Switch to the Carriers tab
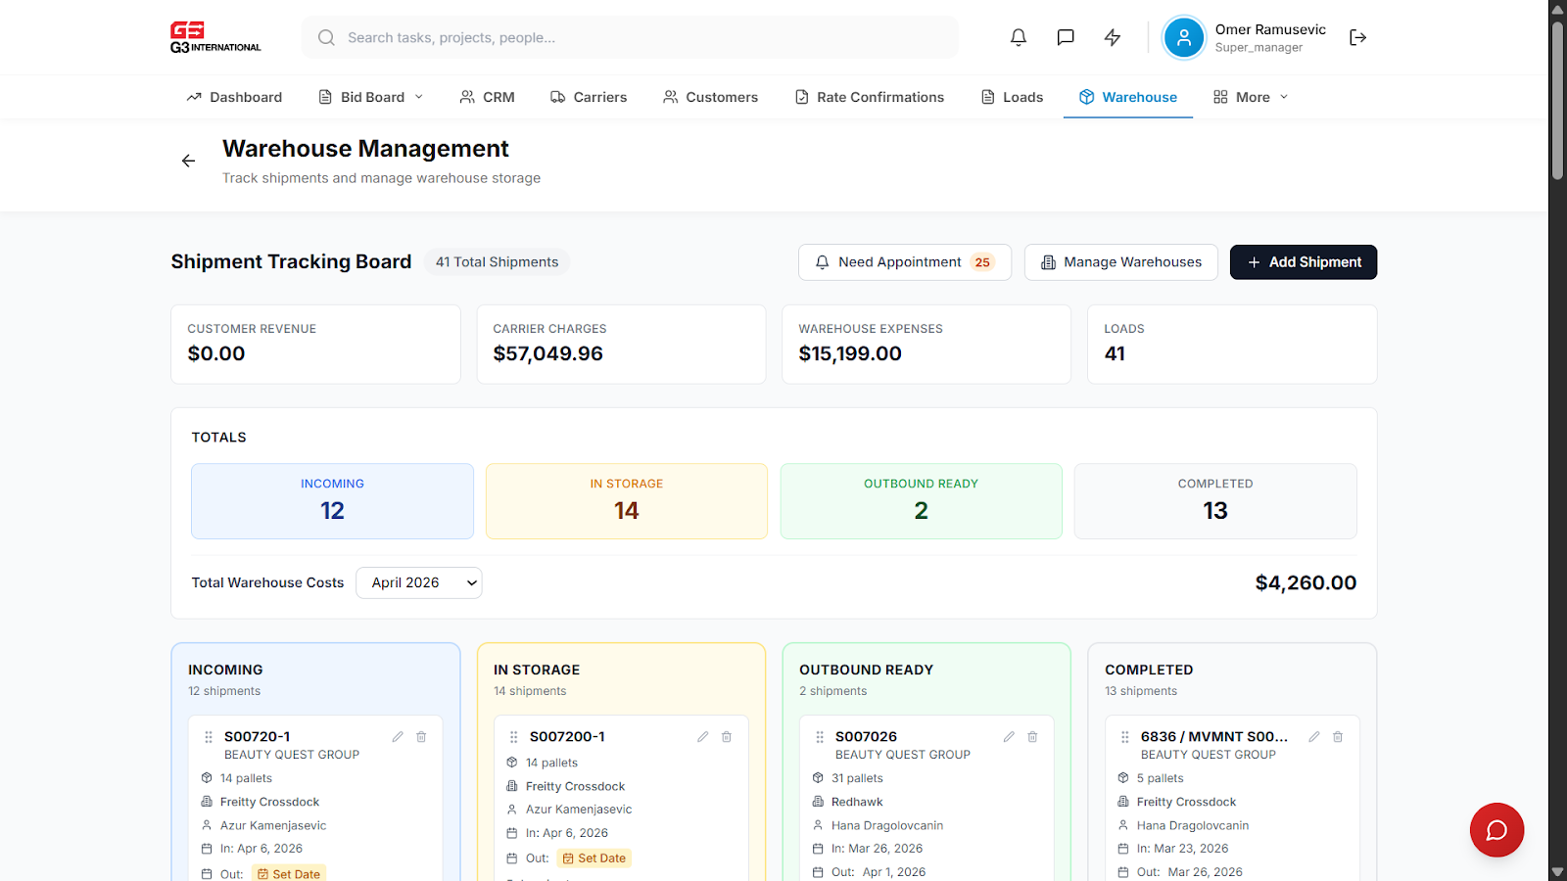 pyautogui.click(x=589, y=97)
